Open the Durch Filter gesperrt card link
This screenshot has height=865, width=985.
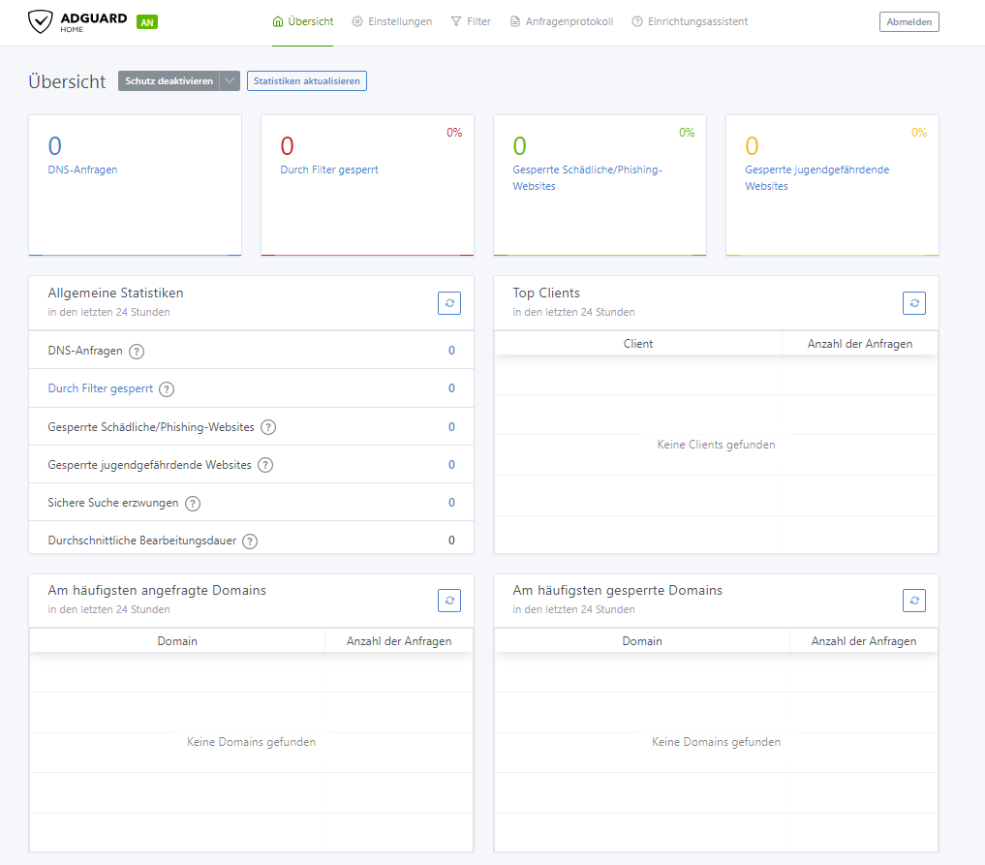click(x=329, y=170)
